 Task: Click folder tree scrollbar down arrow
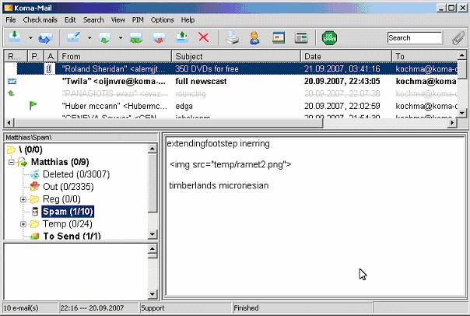pyautogui.click(x=153, y=234)
